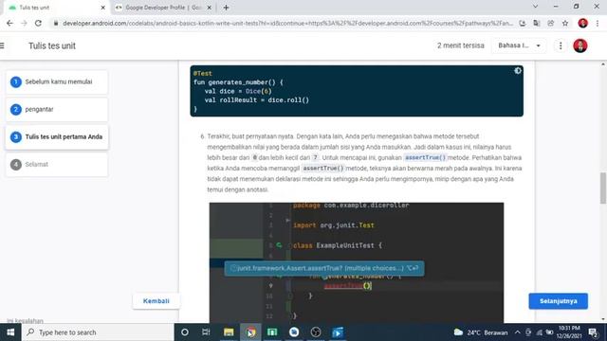This screenshot has width=607, height=341.
Task: Open the codelab more options menu
Action: point(561,45)
